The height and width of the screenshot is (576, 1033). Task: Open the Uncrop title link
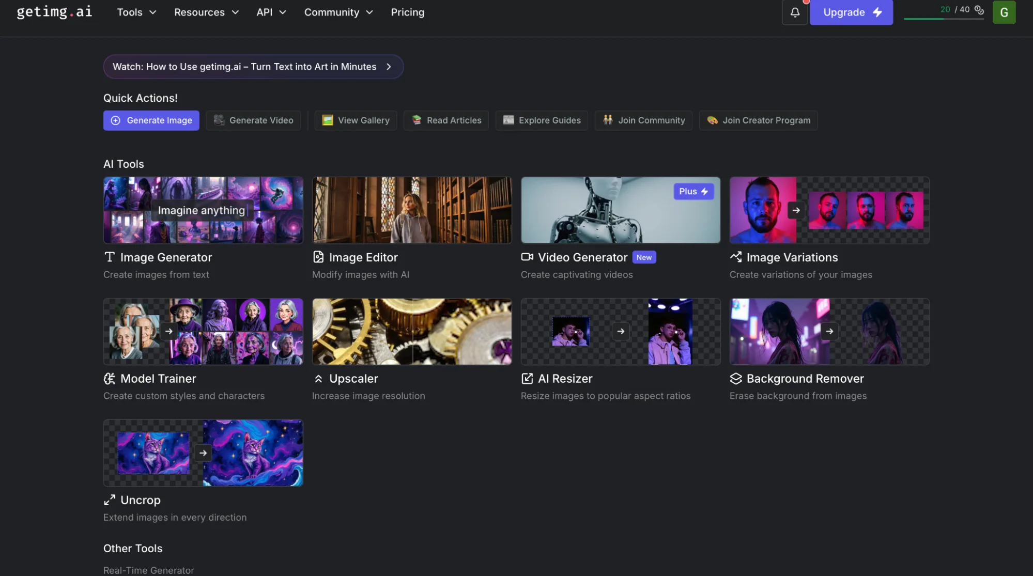pos(140,500)
